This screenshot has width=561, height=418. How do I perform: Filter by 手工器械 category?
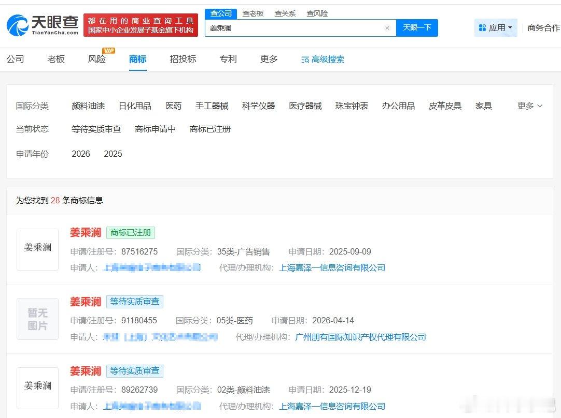coord(212,106)
